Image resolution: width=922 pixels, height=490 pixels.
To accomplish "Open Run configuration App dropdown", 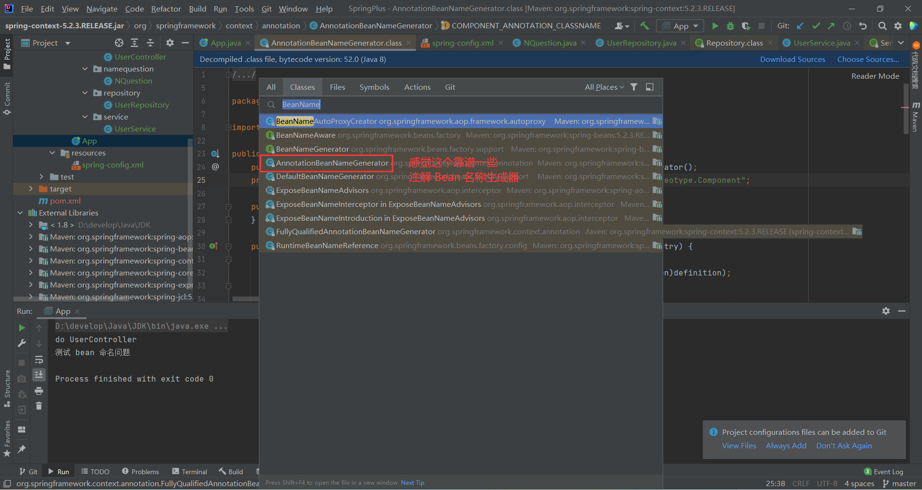I will click(x=680, y=26).
